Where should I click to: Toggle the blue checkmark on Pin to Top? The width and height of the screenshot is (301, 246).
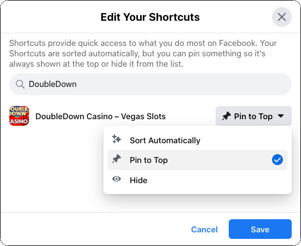[277, 160]
